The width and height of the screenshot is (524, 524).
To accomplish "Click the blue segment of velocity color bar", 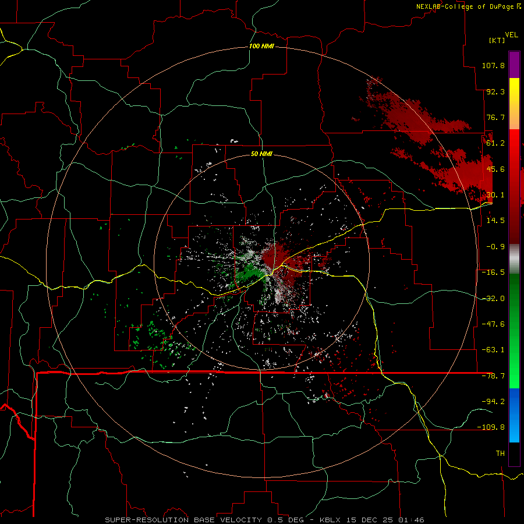I will [514, 415].
